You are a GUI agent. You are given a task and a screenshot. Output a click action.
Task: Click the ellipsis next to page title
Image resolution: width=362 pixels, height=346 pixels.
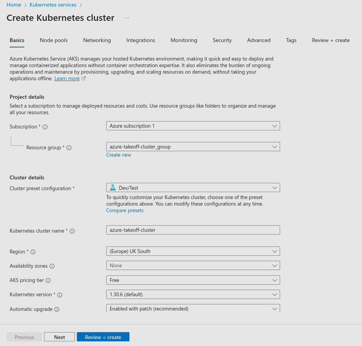(x=126, y=17)
